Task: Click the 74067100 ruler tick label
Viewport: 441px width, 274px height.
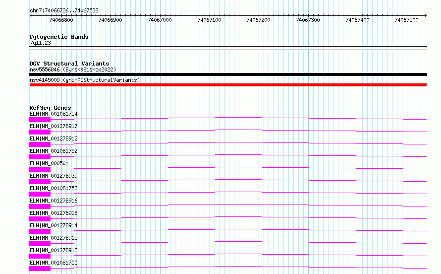Action: pyautogui.click(x=209, y=20)
